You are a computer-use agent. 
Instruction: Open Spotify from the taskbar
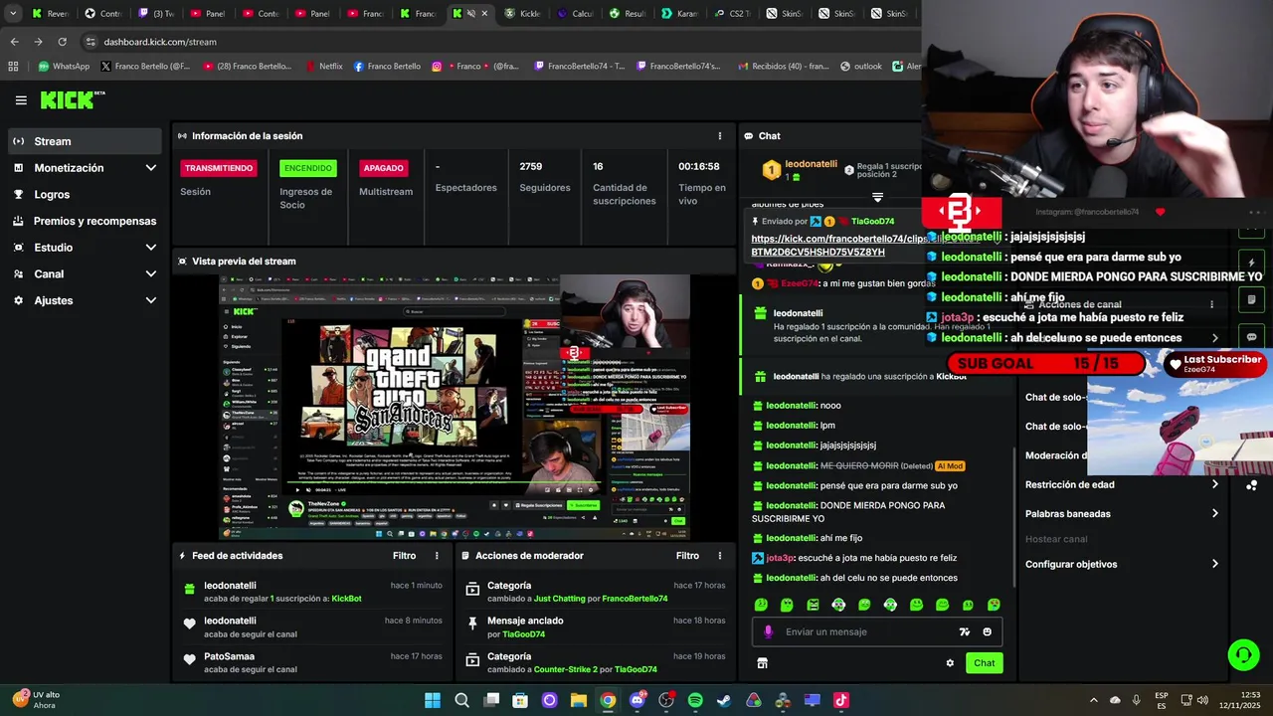pos(695,700)
